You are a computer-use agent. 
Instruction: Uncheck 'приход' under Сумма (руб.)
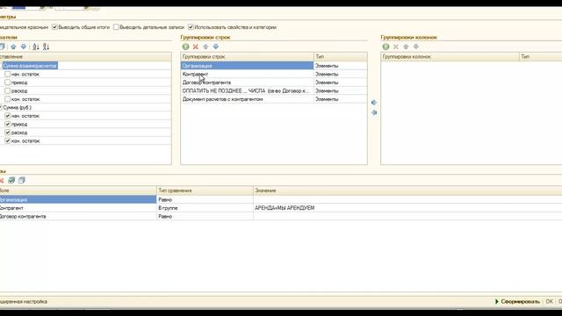click(x=8, y=124)
